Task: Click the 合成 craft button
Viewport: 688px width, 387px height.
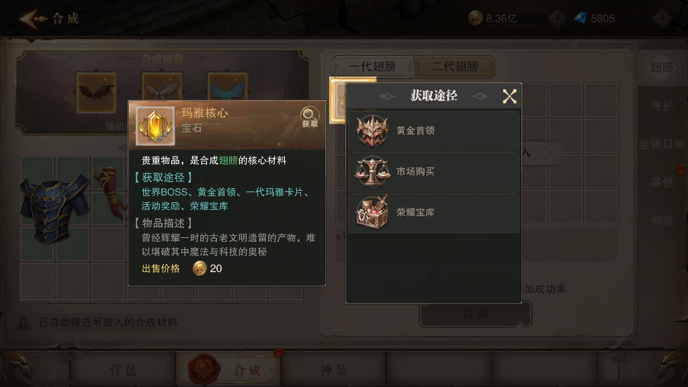Action: [476, 313]
